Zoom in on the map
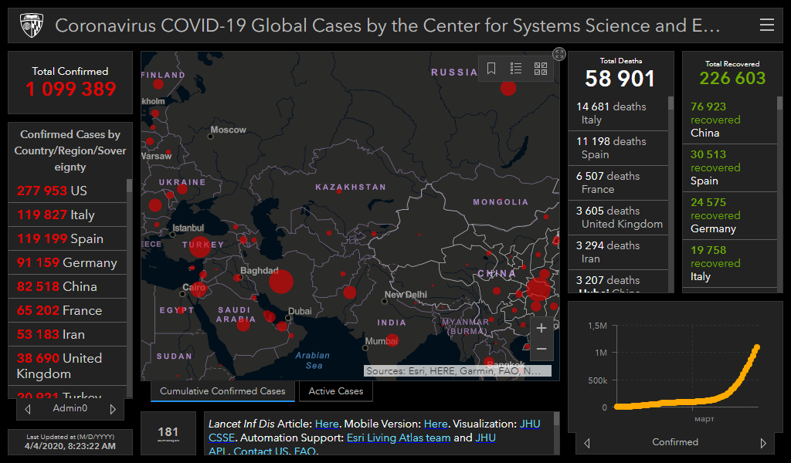Viewport: 791px width, 463px height. (x=541, y=329)
